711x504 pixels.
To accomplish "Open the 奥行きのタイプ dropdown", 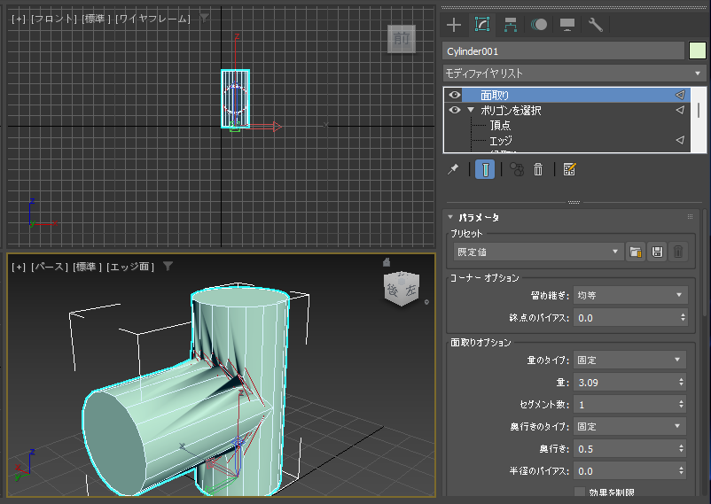I will 629,427.
